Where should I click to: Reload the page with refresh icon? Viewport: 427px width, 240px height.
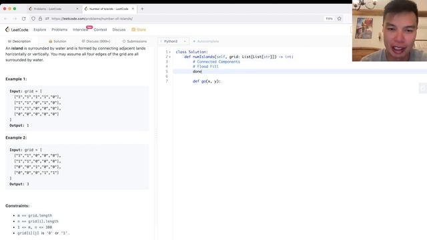(x=24, y=19)
